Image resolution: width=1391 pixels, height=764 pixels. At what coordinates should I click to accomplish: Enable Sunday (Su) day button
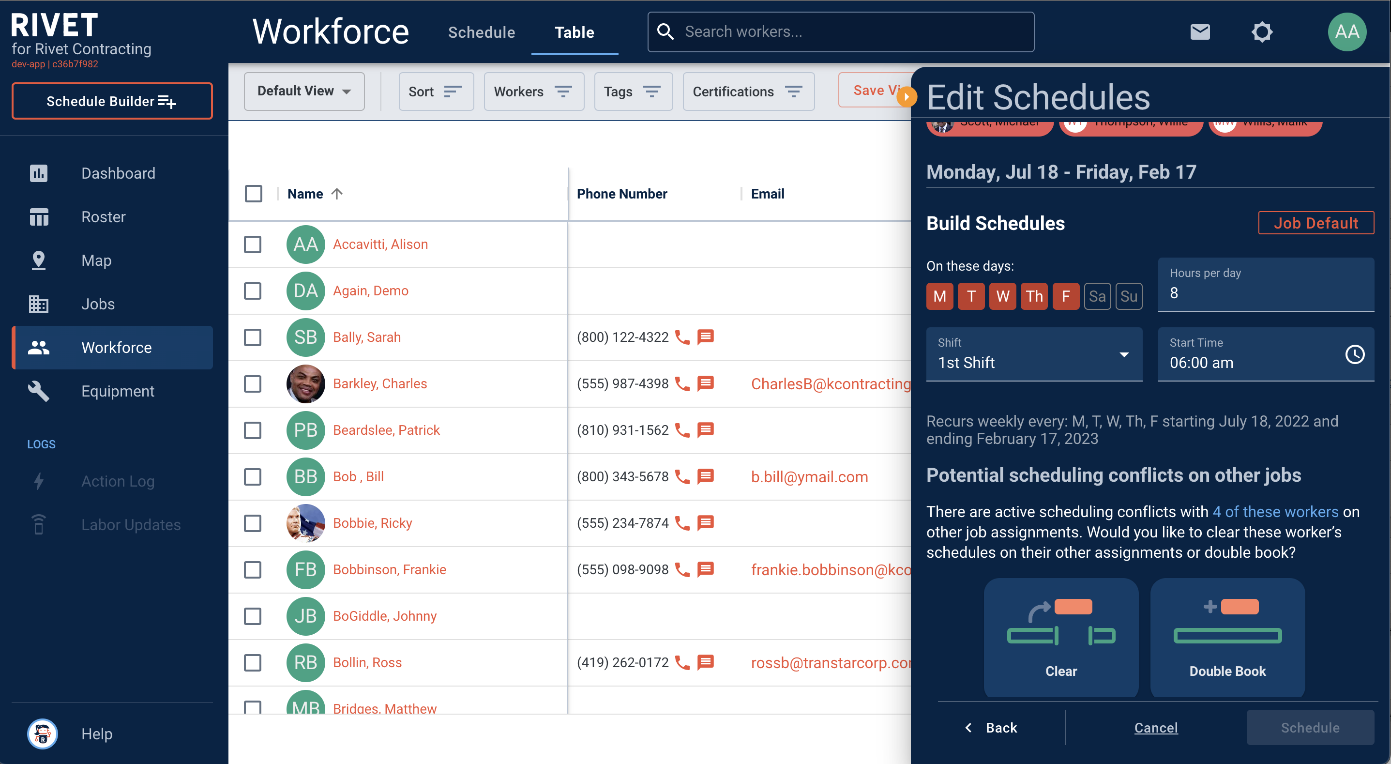(1129, 296)
